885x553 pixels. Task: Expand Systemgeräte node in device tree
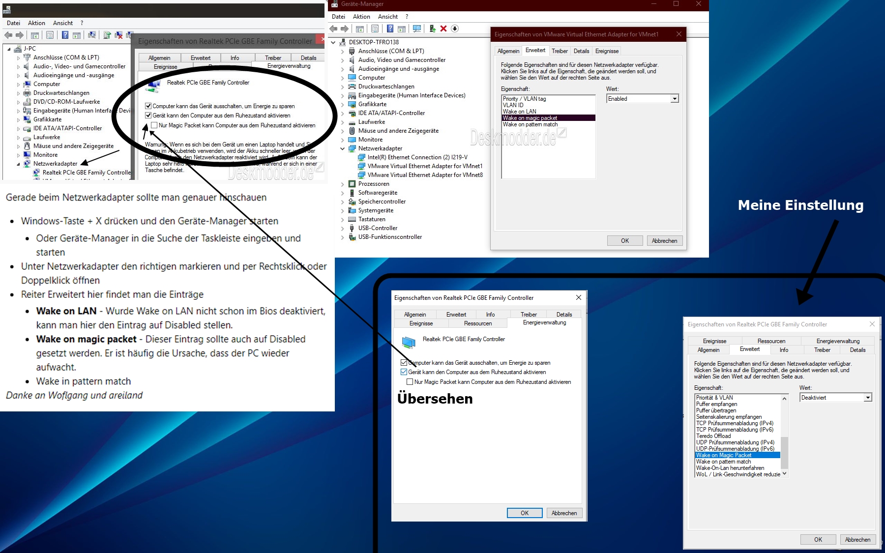pos(343,210)
